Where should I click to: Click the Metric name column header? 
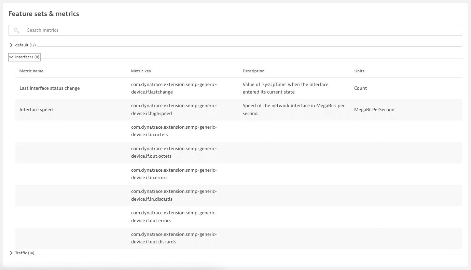tap(31, 71)
